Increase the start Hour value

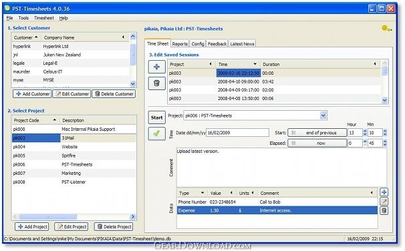[x=365, y=131]
